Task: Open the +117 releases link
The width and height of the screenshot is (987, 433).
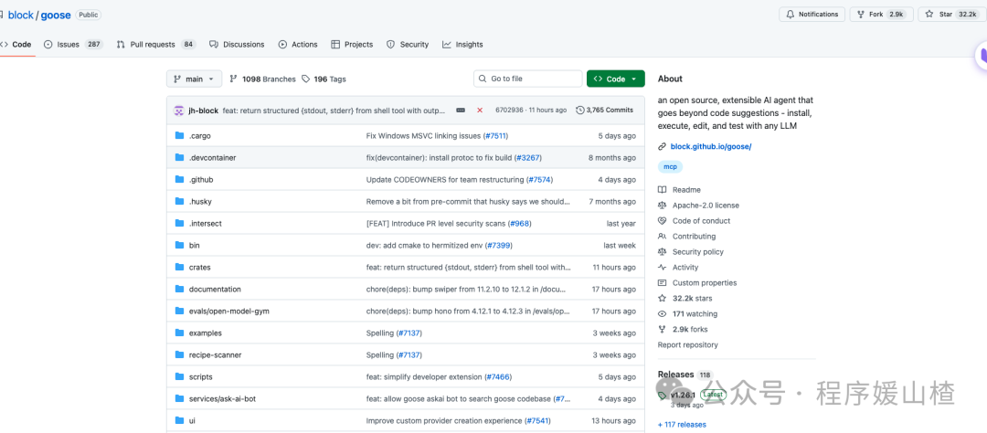Action: [682, 424]
